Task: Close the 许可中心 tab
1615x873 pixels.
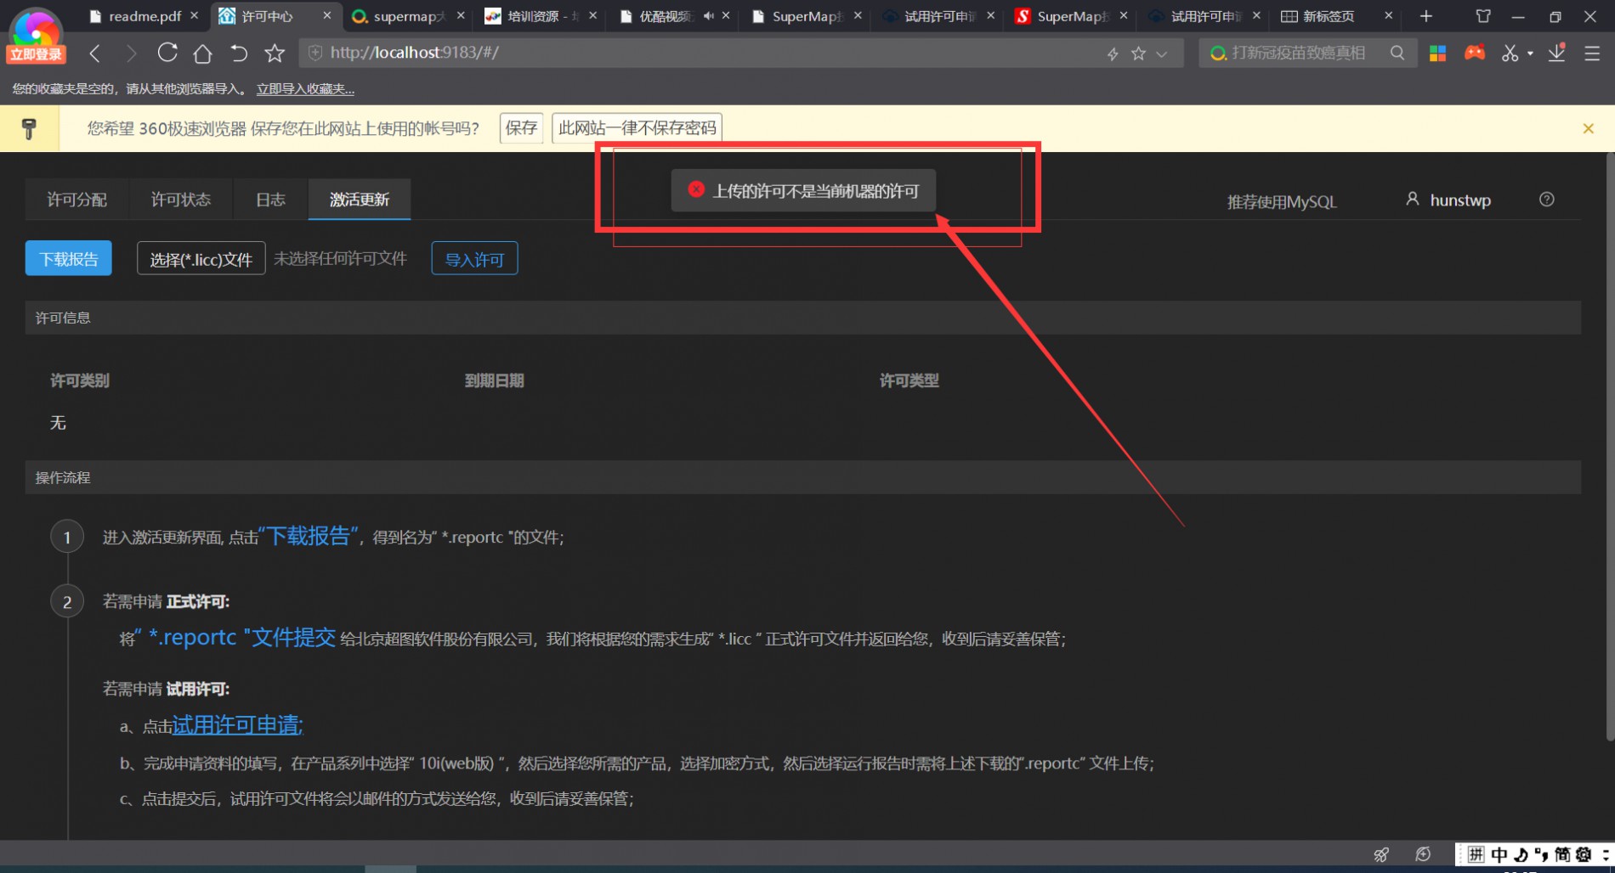Action: tap(327, 16)
